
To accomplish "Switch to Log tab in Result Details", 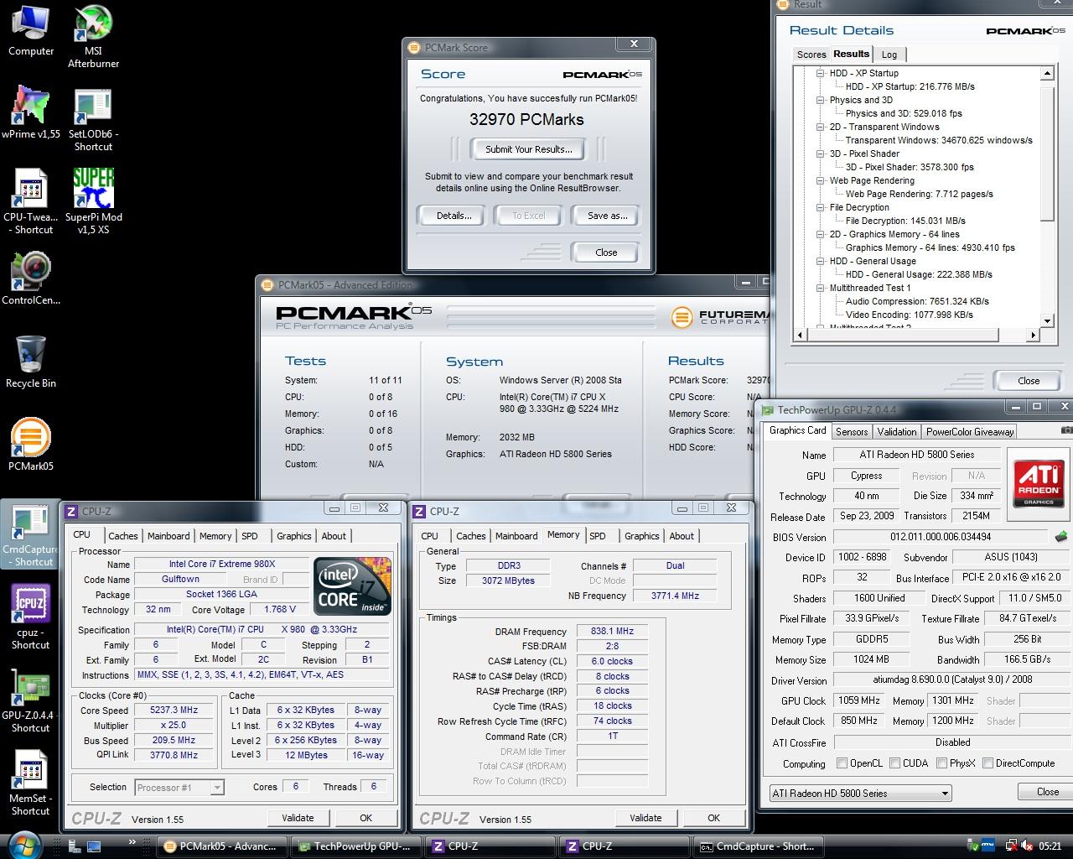I will 889,55.
